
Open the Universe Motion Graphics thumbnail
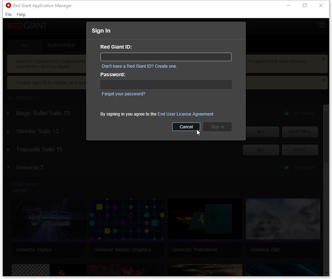pos(127,219)
